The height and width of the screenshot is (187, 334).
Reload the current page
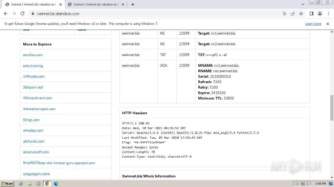tap(22, 14)
